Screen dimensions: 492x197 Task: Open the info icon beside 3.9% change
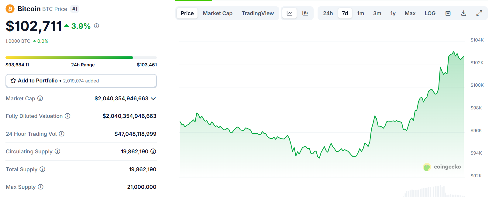pos(97,26)
